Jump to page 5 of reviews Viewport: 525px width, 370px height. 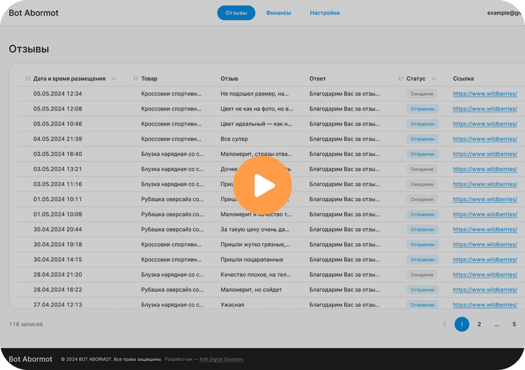coord(514,324)
